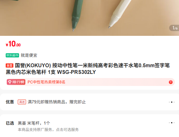
Task: Open 满79元即赠热销商品 promotion details
Action: [x=56, y=102]
